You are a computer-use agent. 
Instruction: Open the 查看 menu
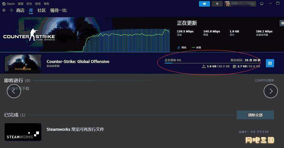(x=20, y=4)
